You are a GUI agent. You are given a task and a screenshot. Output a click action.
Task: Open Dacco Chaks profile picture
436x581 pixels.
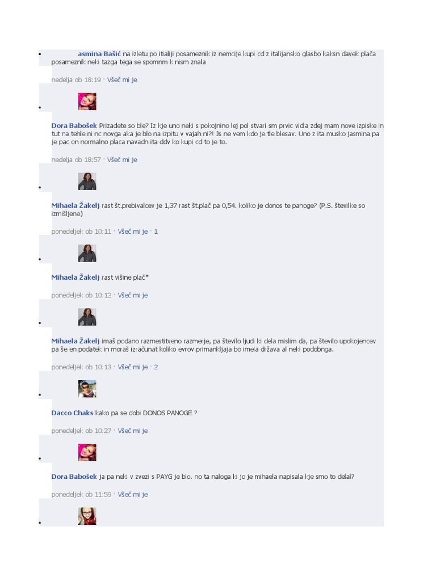[x=87, y=389]
